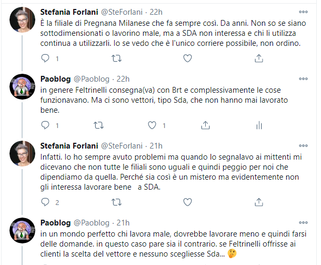This screenshot has height=265, width=321.
Task: Reply to Paoblog's tweet about Brt
Action: pyautogui.click(x=45, y=126)
